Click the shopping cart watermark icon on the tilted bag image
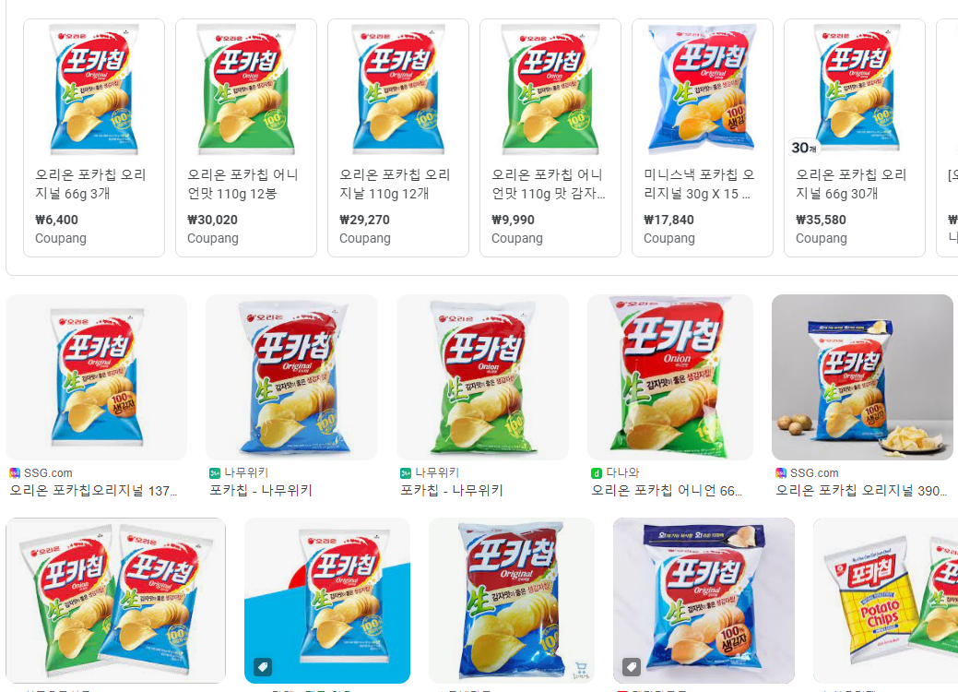Image resolution: width=958 pixels, height=692 pixels. [580, 670]
